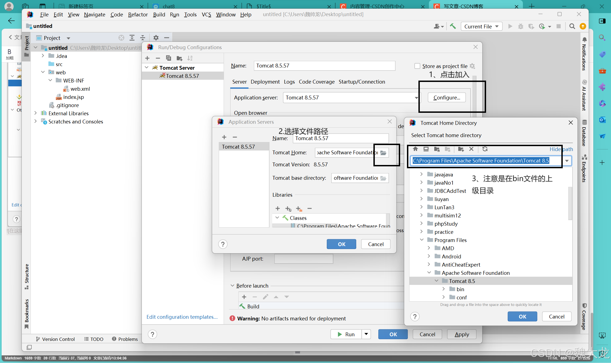
Task: Select index.jsp in Project tree
Action: (73, 97)
